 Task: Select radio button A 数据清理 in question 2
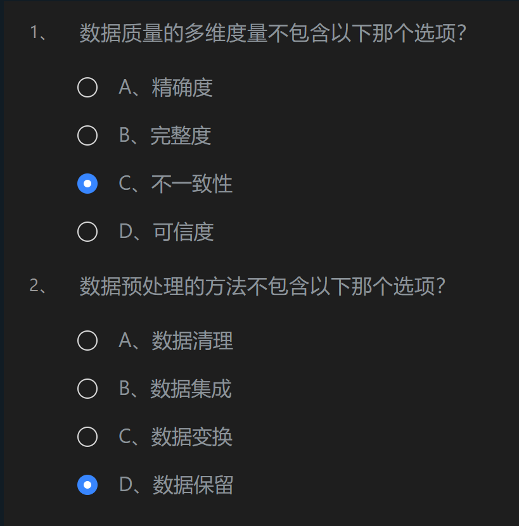[x=87, y=341]
